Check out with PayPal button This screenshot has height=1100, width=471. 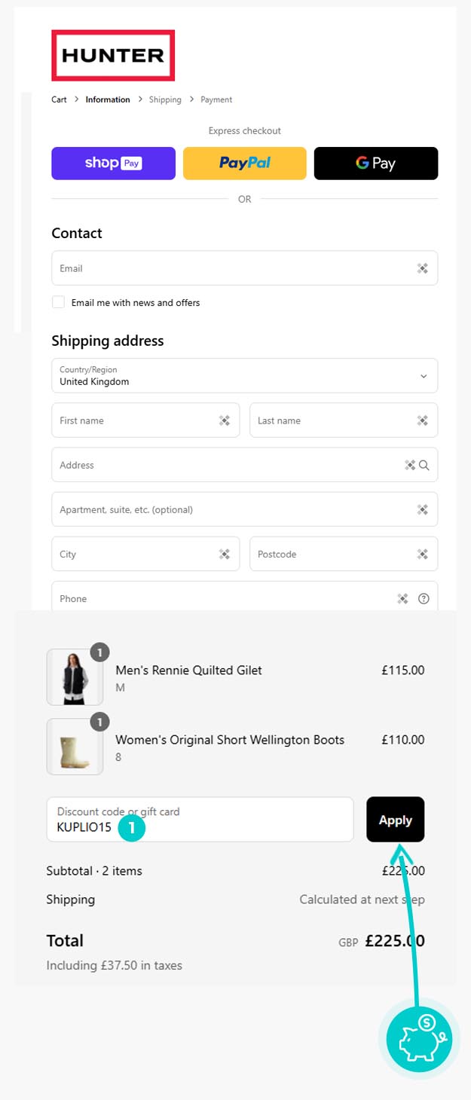[x=244, y=163]
